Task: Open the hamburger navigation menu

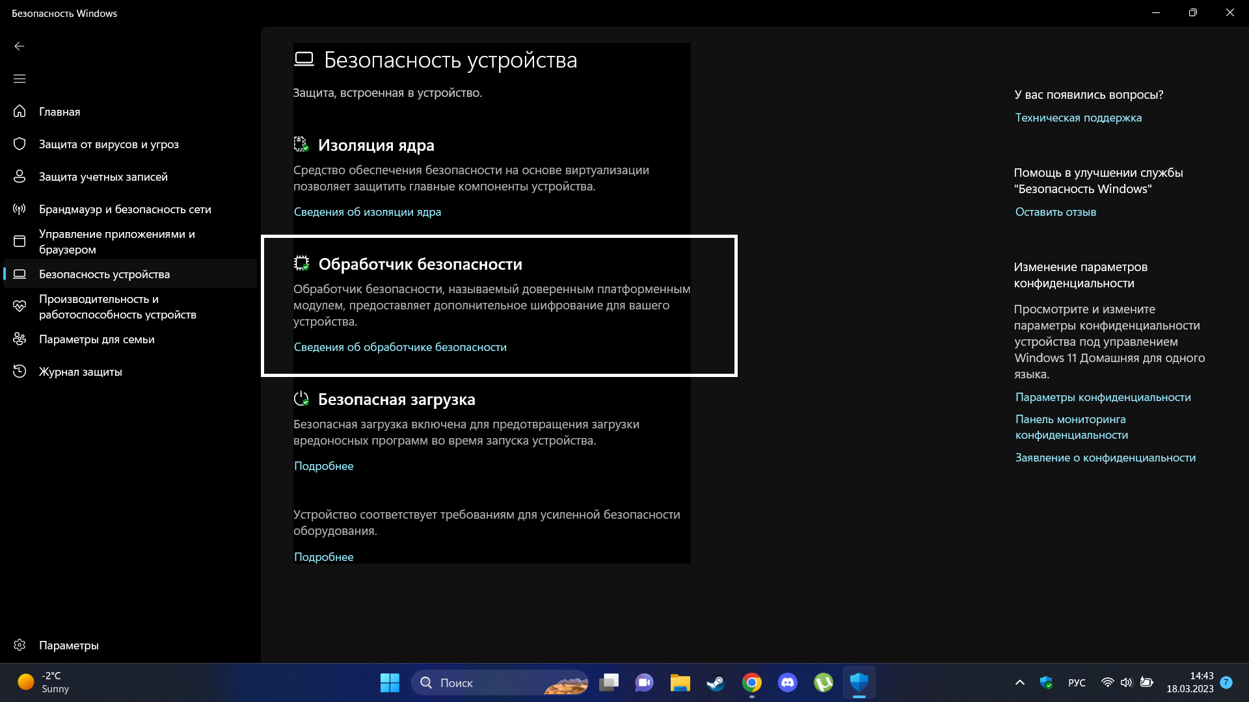Action: tap(20, 79)
